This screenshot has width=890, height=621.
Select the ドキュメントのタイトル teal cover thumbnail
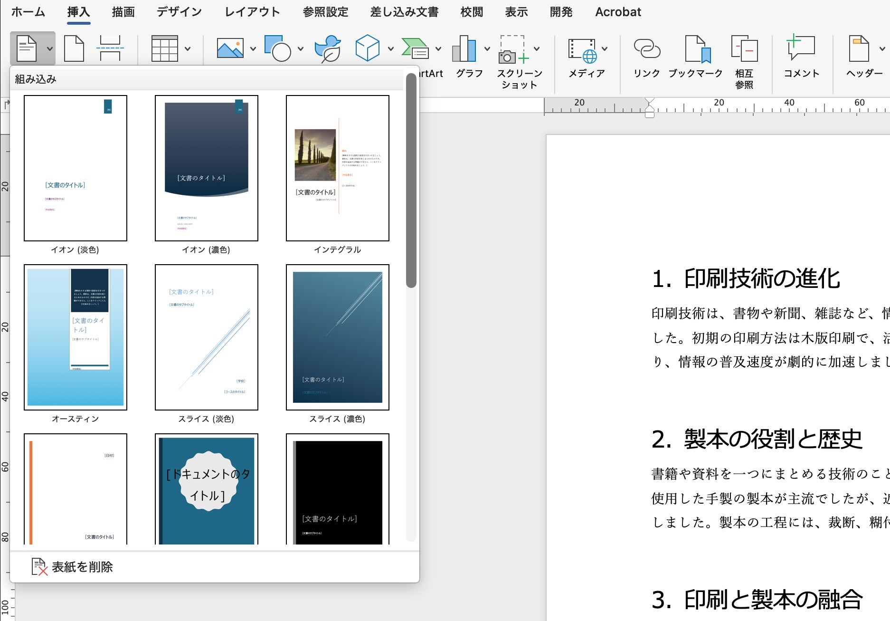207,489
